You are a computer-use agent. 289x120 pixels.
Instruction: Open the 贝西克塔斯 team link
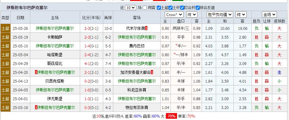pos(55,81)
